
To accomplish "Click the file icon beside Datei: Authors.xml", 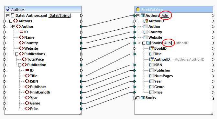I will pyautogui.click(x=13, y=15).
